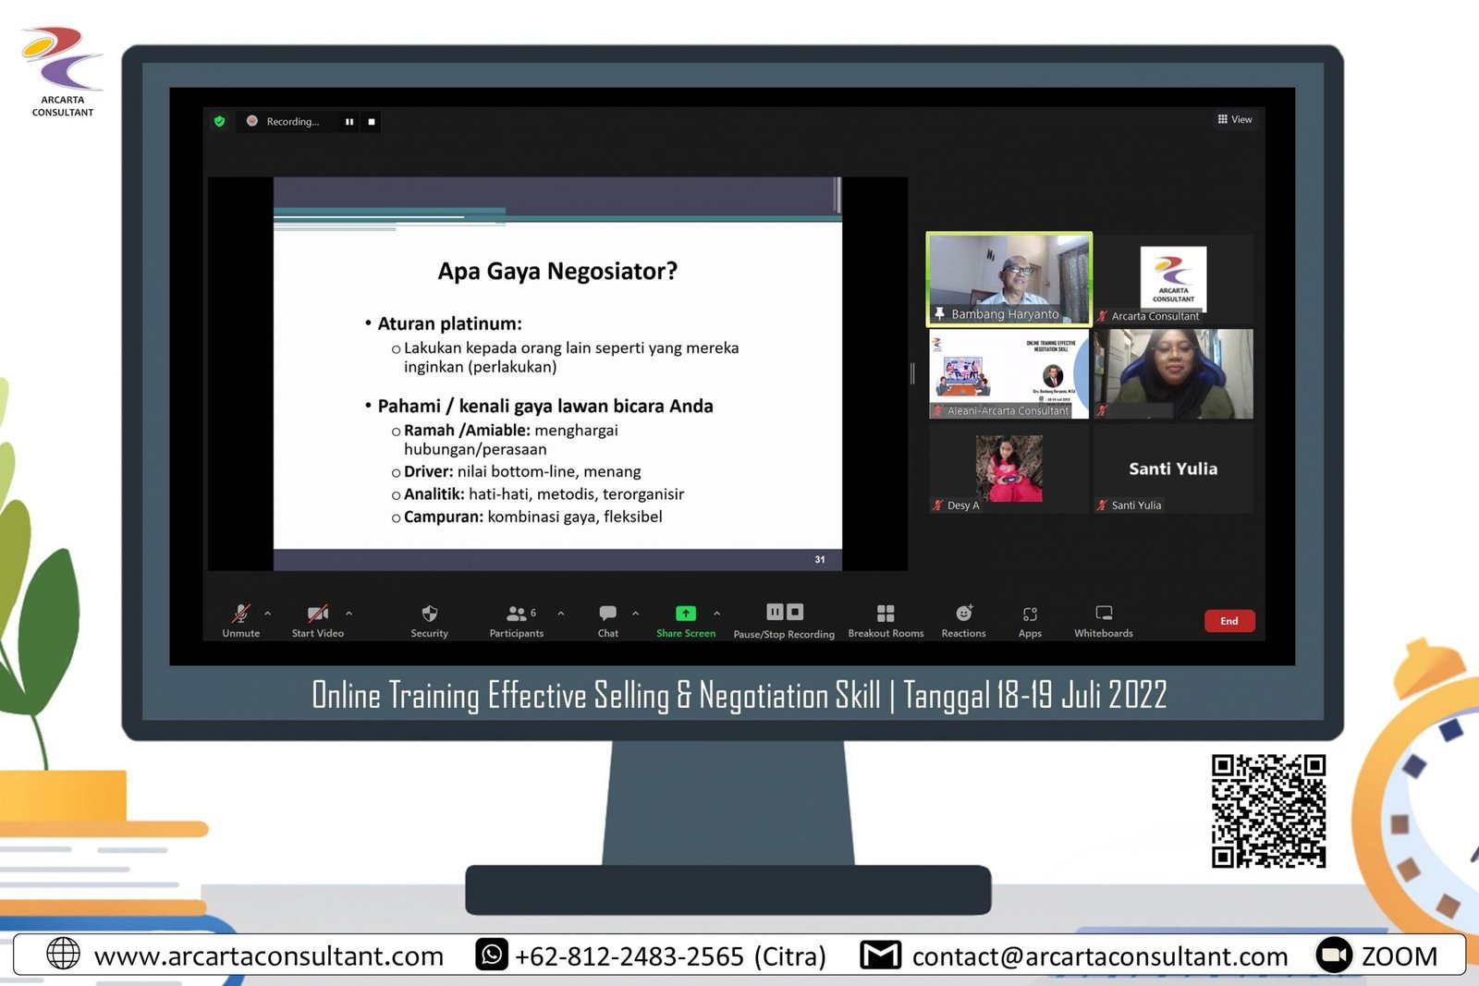Screen dimensions: 1479x986
Task: Click the red End meeting button
Action: tap(1228, 621)
